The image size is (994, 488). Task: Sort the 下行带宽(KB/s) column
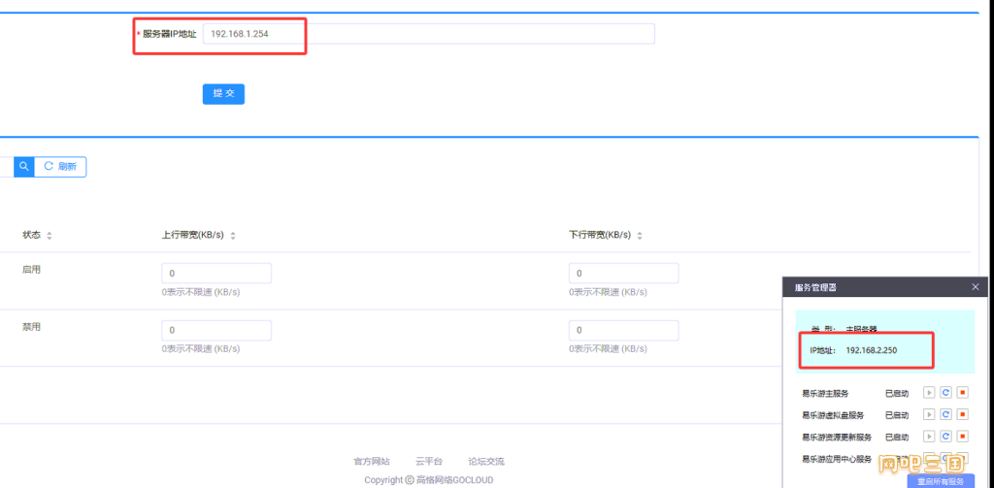click(x=640, y=236)
